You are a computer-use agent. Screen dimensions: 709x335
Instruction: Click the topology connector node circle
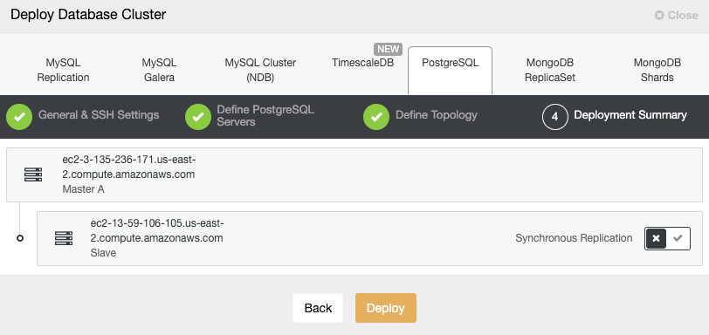(x=20, y=238)
